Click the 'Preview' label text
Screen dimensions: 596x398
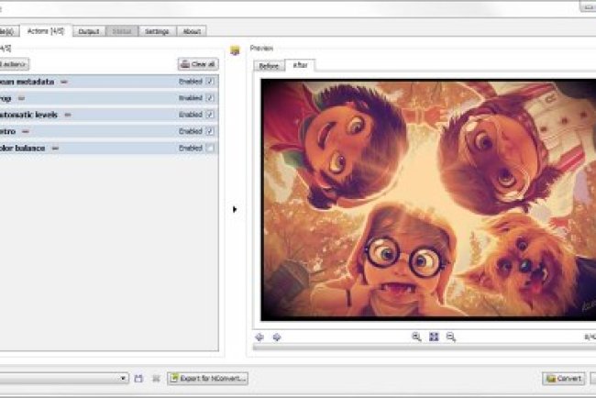click(261, 49)
